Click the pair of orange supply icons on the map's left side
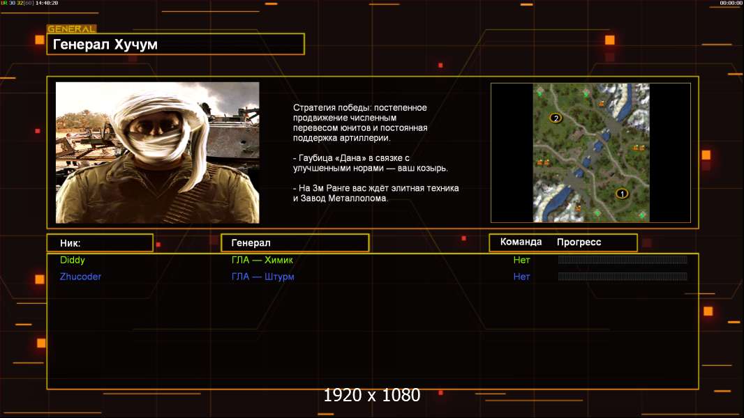The image size is (744, 418). coord(543,163)
